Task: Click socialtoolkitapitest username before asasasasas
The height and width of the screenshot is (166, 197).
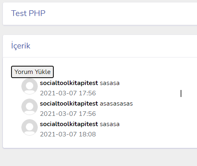Action: point(69,104)
